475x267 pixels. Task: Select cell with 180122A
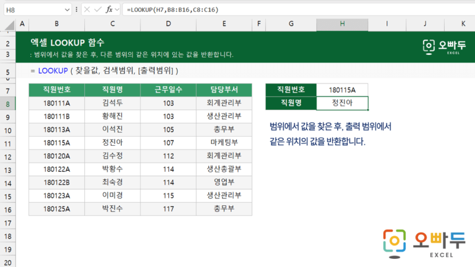[x=57, y=169]
